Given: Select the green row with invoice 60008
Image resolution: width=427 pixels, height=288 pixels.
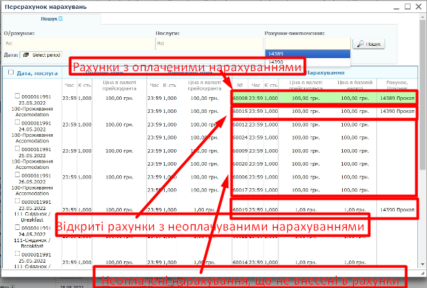Looking at the screenshot, I should (323, 98).
